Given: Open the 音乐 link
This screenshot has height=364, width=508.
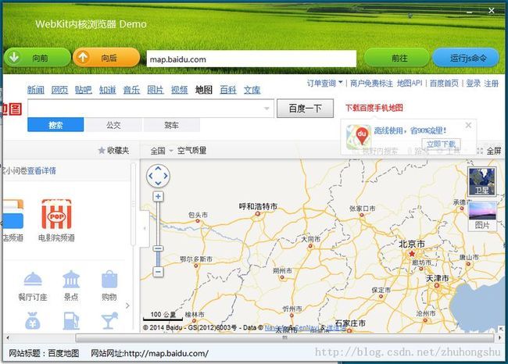Looking at the screenshot, I should click(131, 90).
